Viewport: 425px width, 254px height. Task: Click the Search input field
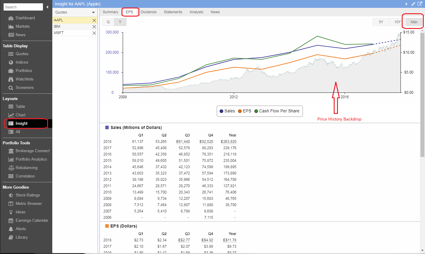(x=23, y=7)
